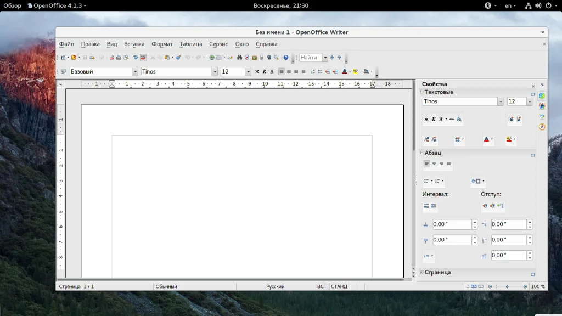
Task: Click the СТАНД selection mode in the status bar
Action: (339, 286)
